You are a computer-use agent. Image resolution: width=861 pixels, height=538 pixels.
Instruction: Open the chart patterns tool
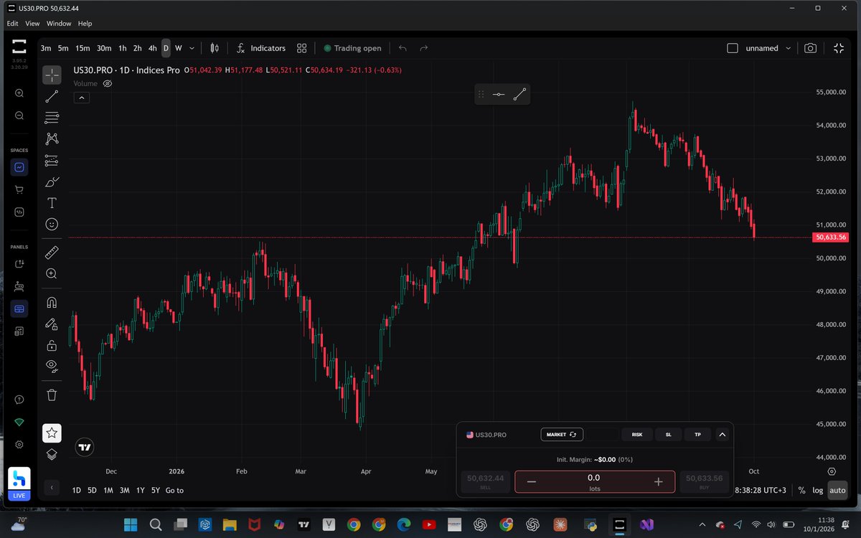52,138
